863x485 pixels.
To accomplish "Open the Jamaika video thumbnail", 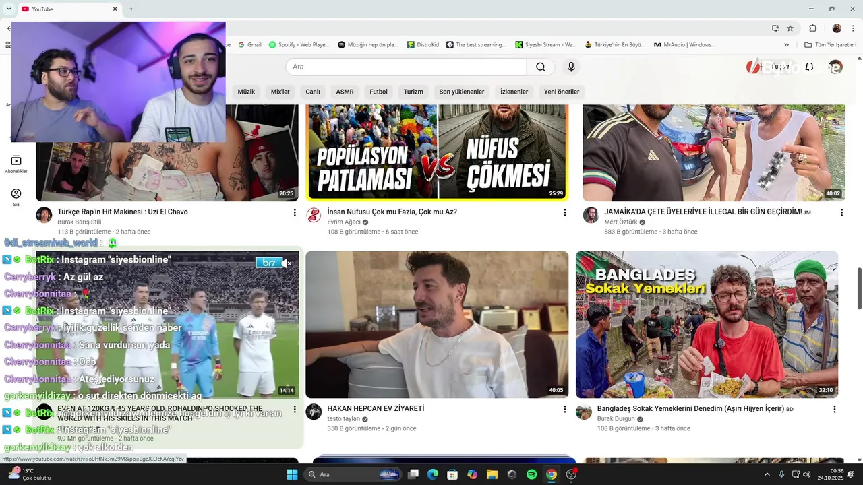I will point(714,153).
